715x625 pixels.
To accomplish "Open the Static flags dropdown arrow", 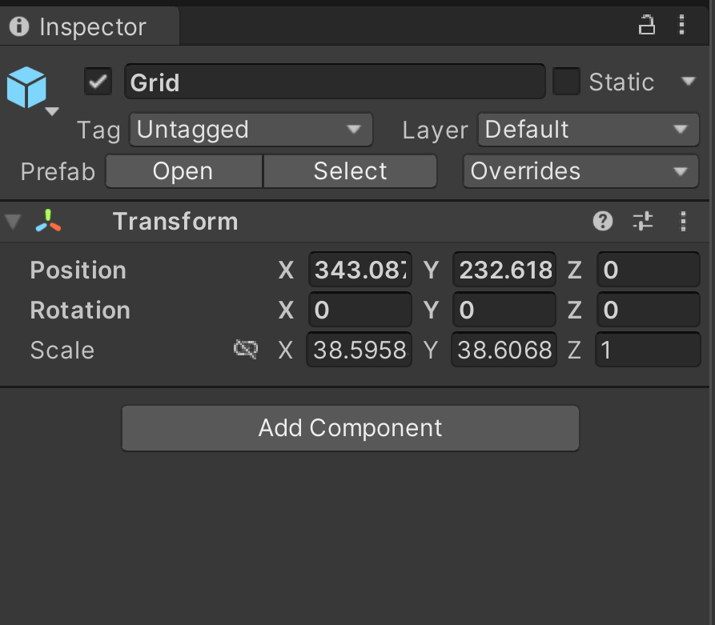I will click(x=688, y=82).
